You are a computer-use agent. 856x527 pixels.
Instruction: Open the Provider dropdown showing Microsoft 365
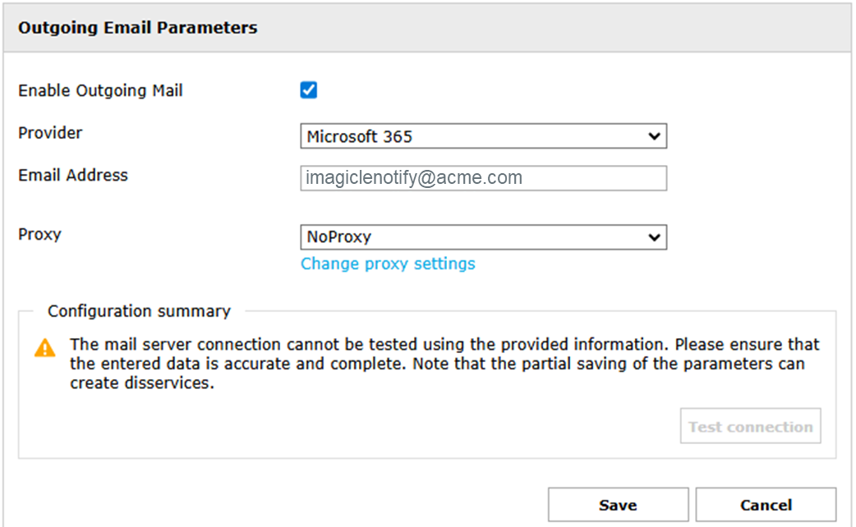pos(472,136)
